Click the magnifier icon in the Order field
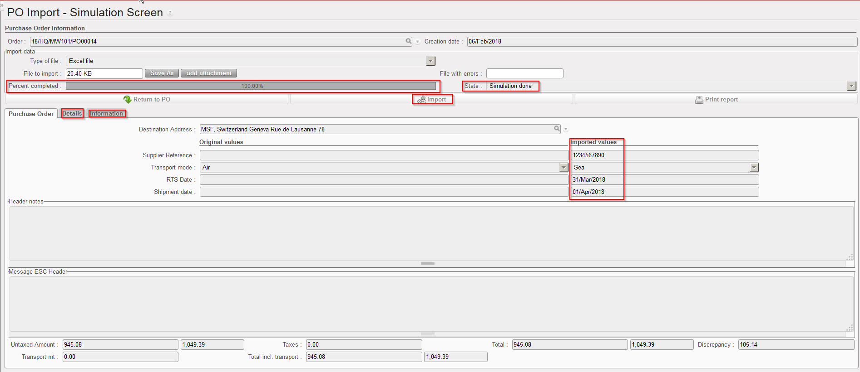This screenshot has width=860, height=372. pos(409,41)
